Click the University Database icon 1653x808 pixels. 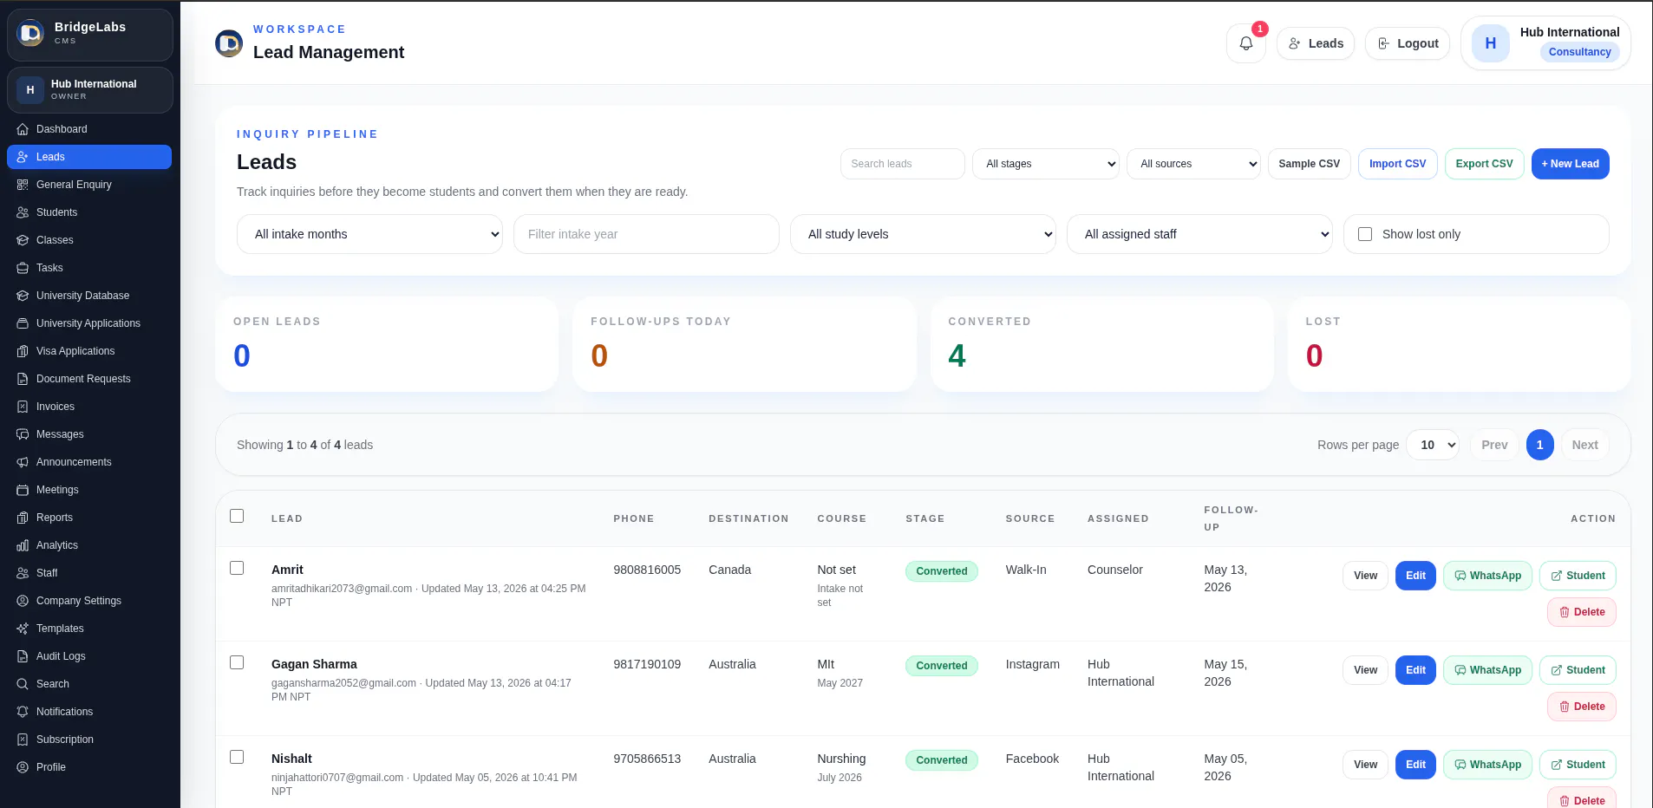pyautogui.click(x=23, y=296)
